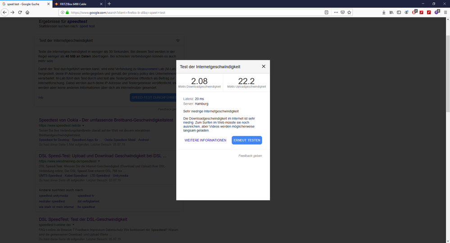Screen dimensions: 450x243
Task: Search for 'speedtest tv' suggestion
Action: [x=86, y=196]
